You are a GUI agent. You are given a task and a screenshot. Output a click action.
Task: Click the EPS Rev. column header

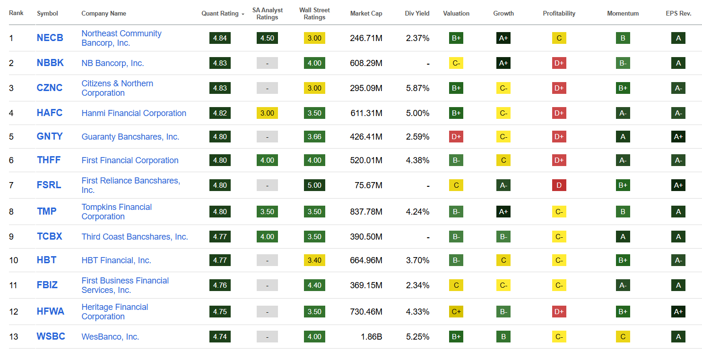click(678, 14)
